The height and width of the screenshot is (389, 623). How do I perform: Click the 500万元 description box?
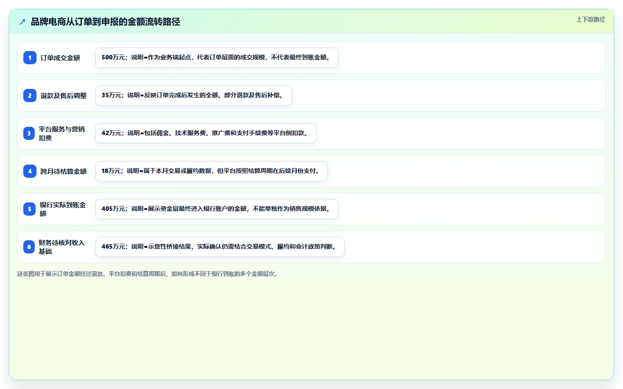217,58
